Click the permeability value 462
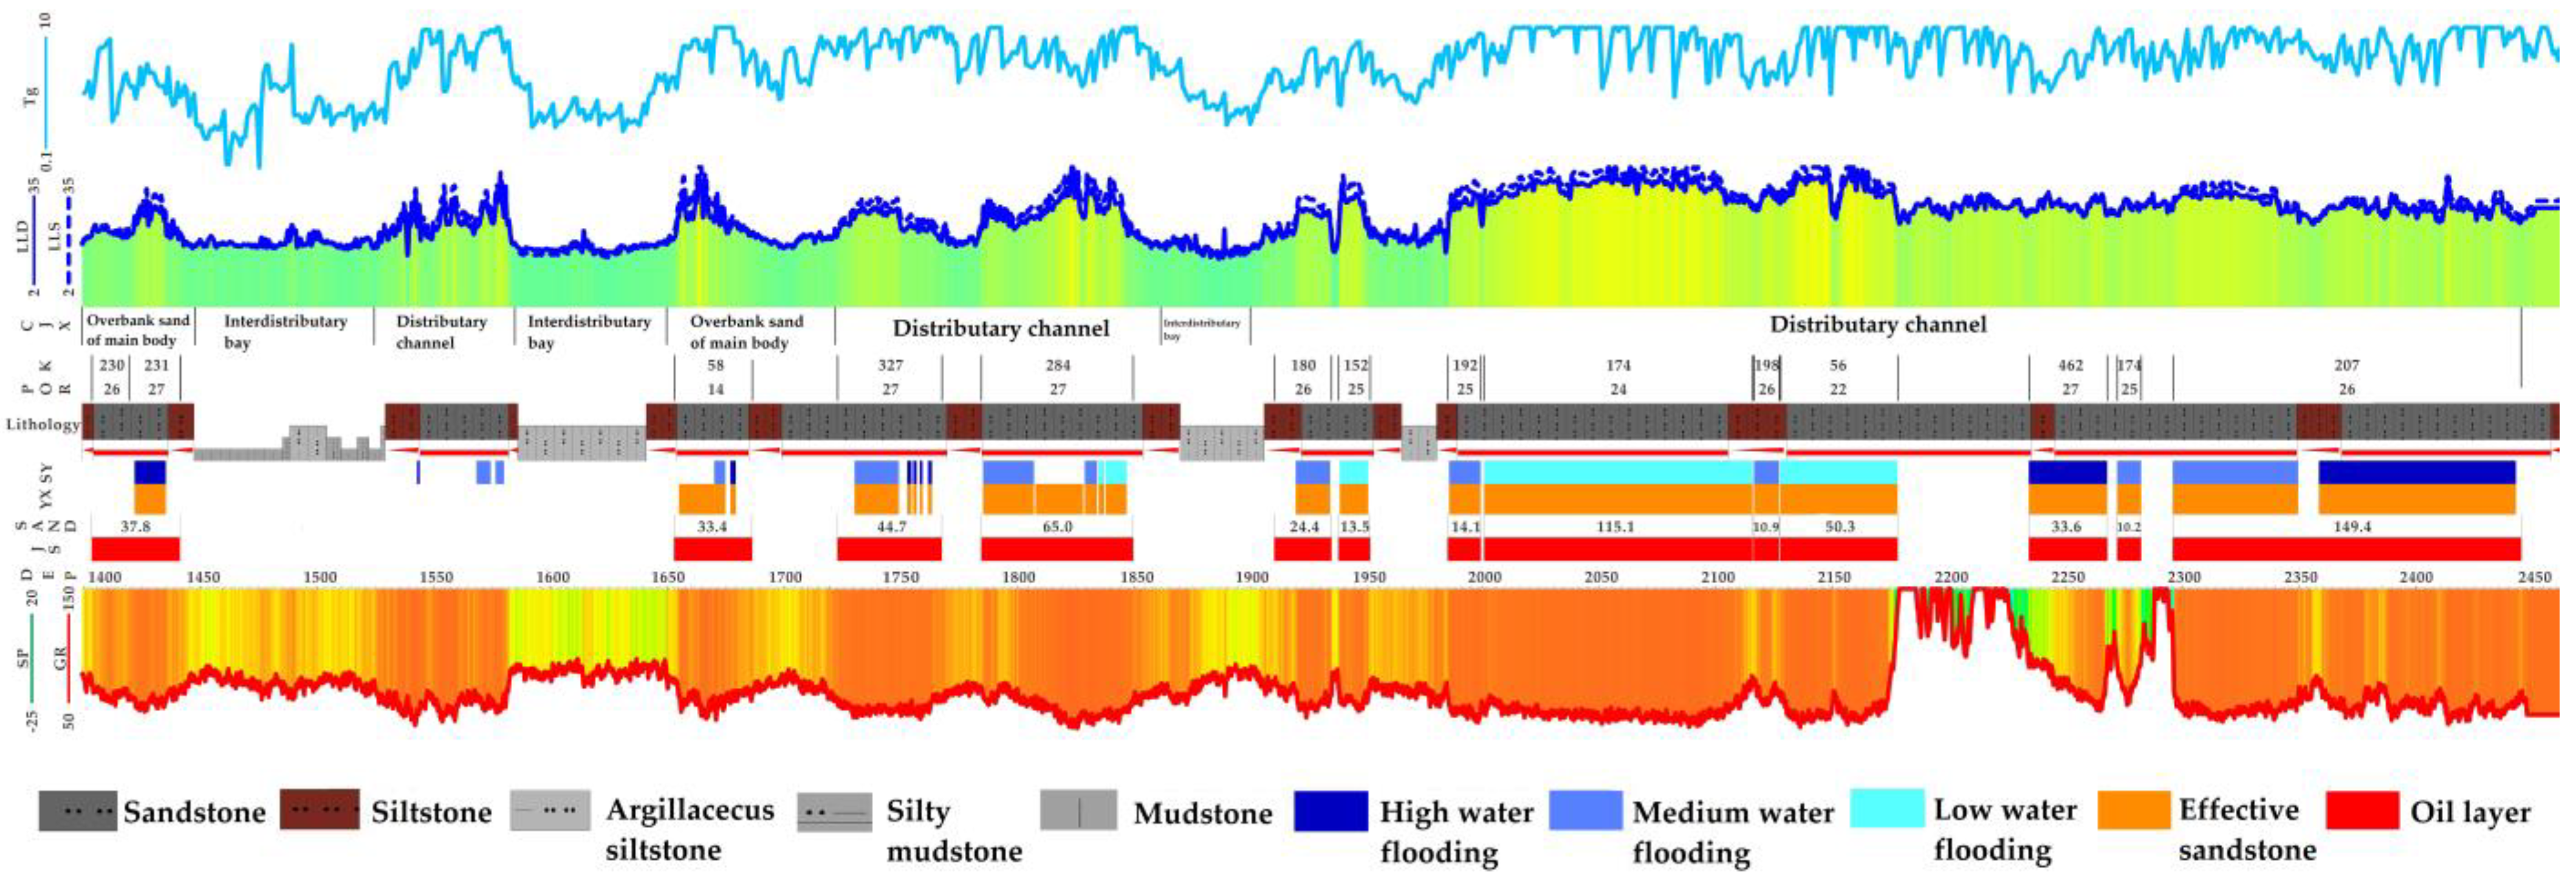 (2070, 365)
